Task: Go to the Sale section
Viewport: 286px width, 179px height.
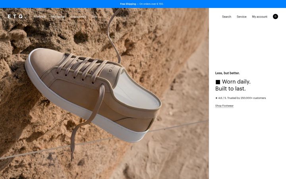Action: (x=94, y=17)
